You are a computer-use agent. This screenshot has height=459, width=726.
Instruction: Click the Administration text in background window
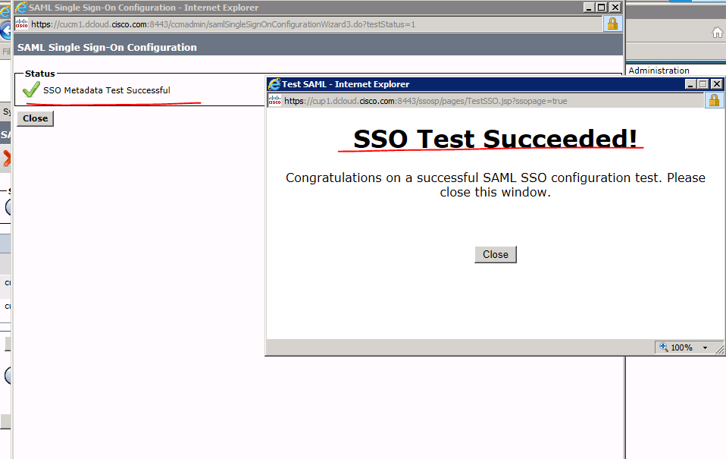tap(659, 71)
